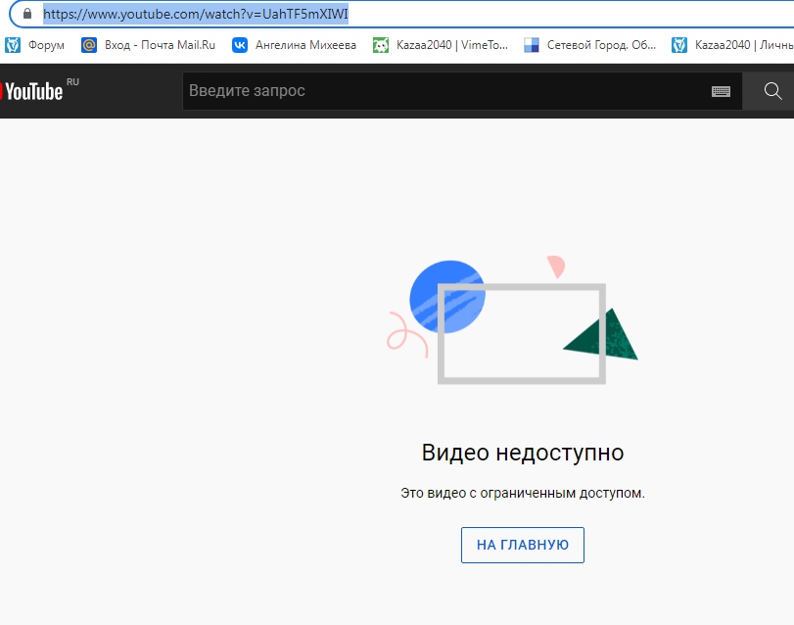Click the pink squiggle in the illustration

[x=403, y=333]
